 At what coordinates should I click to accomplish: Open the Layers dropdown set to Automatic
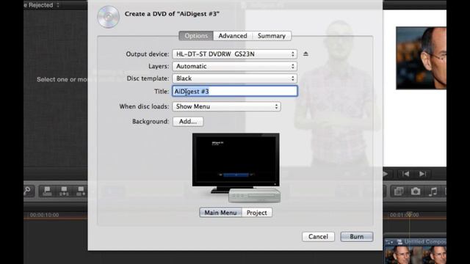click(235, 66)
